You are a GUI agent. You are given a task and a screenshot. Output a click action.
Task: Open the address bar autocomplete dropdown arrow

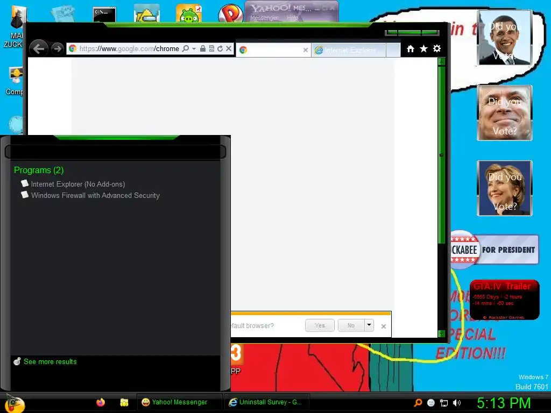point(194,49)
